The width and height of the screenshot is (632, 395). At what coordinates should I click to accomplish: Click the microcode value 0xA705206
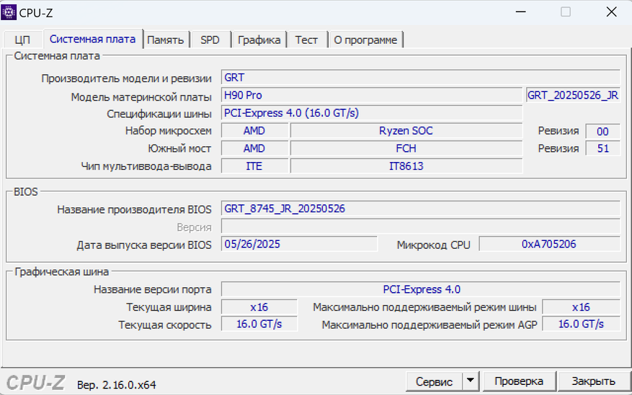[x=549, y=244]
